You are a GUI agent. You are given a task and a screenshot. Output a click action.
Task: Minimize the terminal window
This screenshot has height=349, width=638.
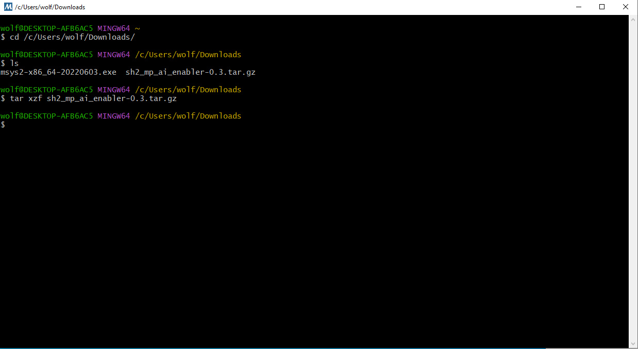point(578,7)
